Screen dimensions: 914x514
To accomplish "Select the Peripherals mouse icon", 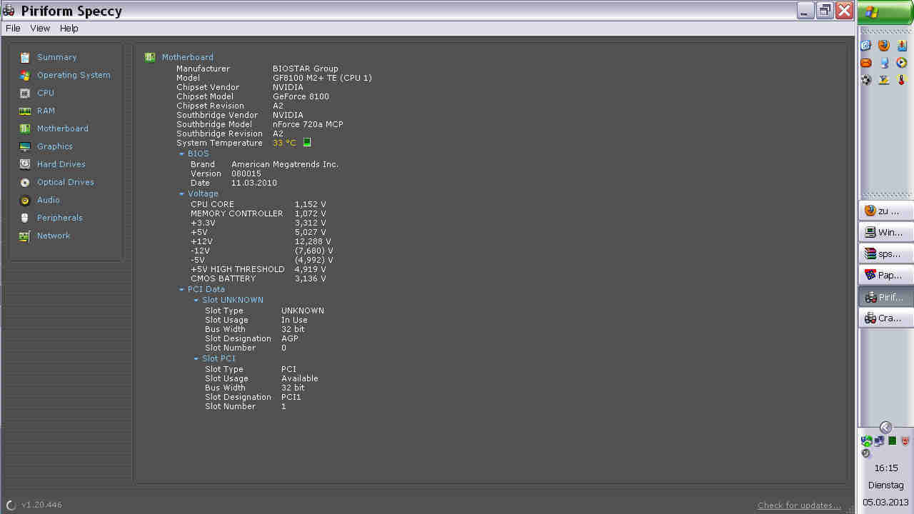I will [x=25, y=218].
